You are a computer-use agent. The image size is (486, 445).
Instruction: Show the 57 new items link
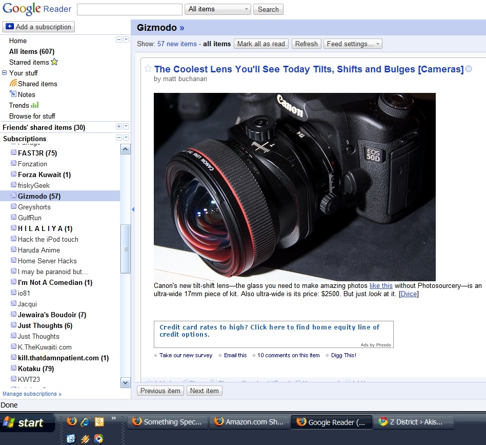(x=177, y=44)
